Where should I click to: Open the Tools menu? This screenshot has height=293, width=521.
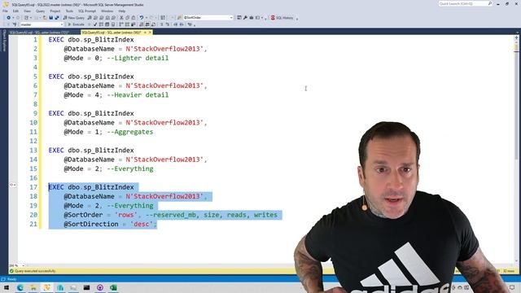tap(69, 11)
